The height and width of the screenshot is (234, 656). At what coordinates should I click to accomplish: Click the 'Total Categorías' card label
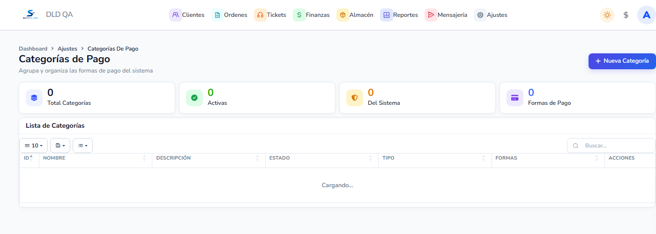point(69,103)
